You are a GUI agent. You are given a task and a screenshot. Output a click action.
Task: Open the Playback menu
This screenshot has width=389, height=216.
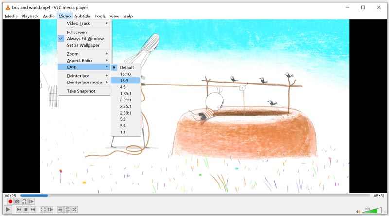pos(30,16)
